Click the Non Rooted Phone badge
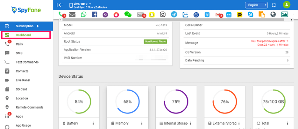This screenshot has width=298, height=129. (155, 41)
